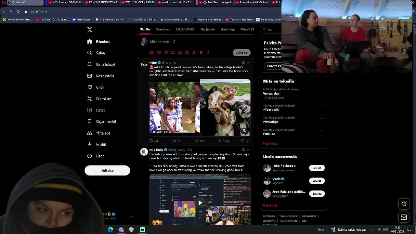This screenshot has width=416, height=234.
Task: Switch to the Sinulle tab
Action: click(145, 29)
